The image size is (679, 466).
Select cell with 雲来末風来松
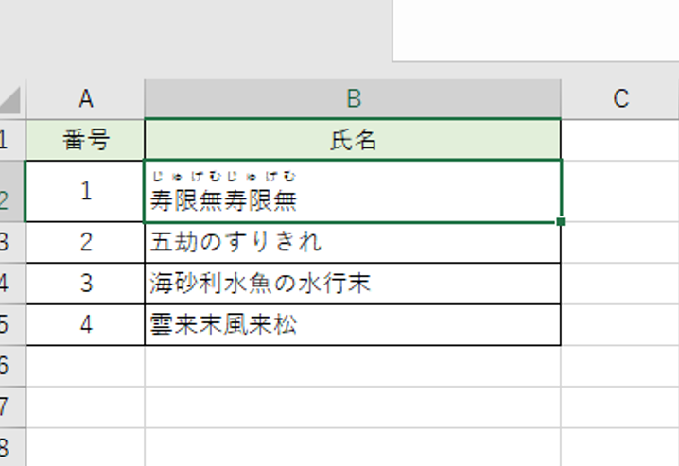[x=353, y=324]
